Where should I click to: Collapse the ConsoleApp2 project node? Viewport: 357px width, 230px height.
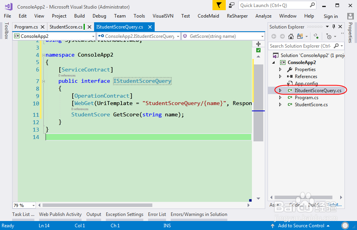(x=274, y=62)
